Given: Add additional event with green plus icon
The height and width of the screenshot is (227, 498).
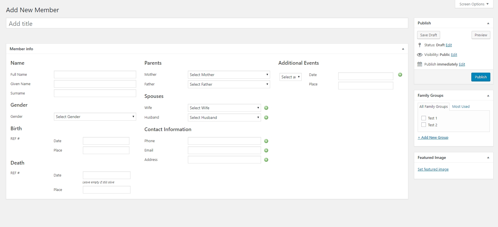Looking at the screenshot, I should click(x=400, y=75).
